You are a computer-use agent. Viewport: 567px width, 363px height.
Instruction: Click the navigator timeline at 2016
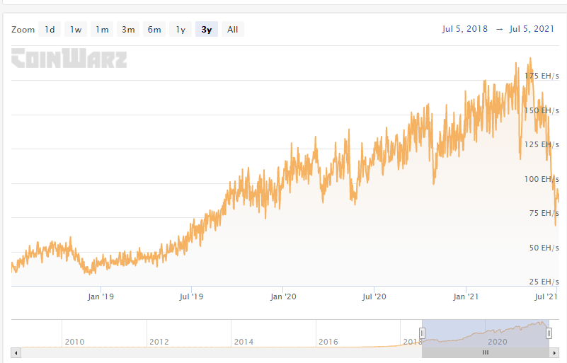[328, 342]
